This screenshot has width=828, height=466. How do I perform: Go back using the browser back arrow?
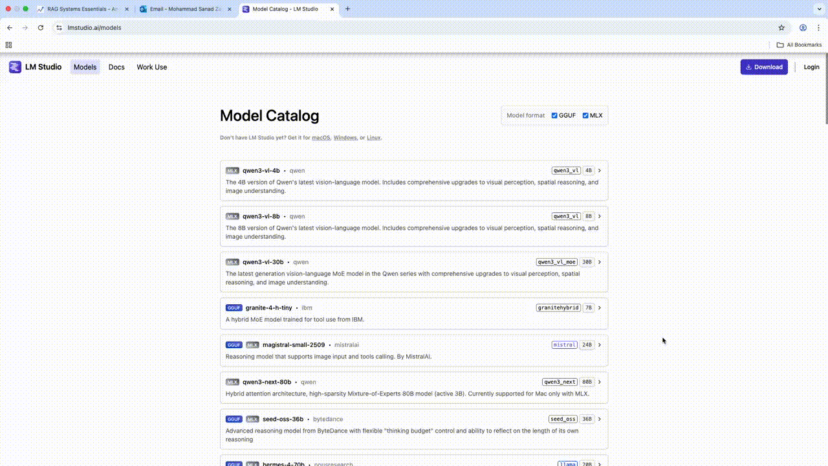pyautogui.click(x=9, y=28)
